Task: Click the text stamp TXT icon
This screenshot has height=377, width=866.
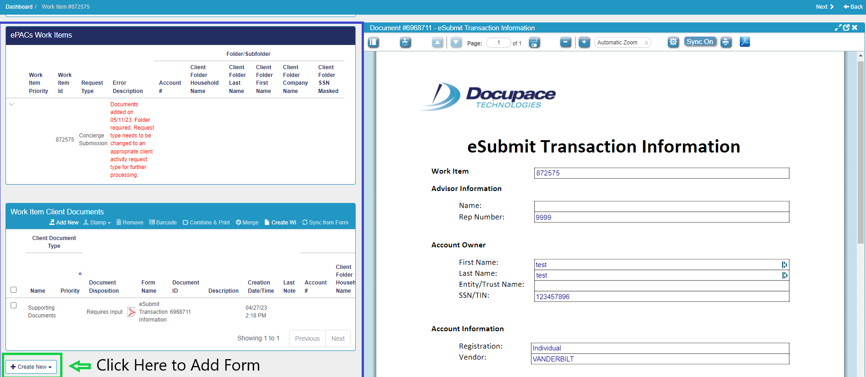Action: pyautogui.click(x=405, y=42)
